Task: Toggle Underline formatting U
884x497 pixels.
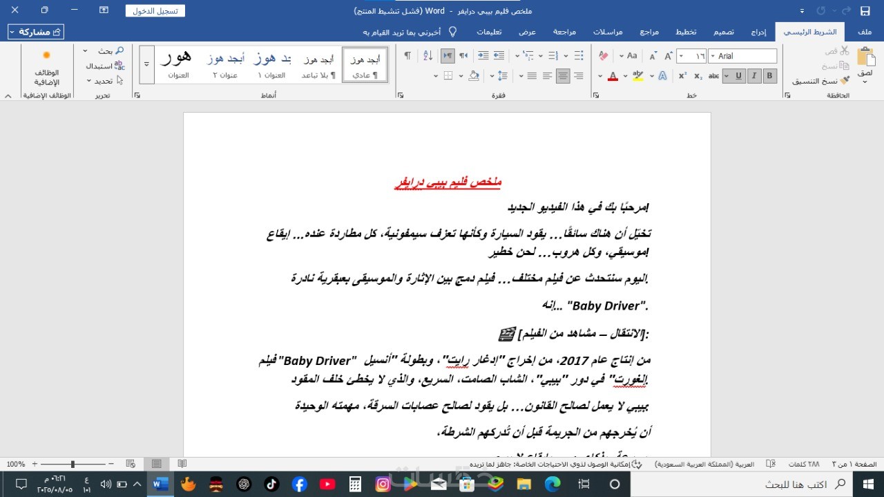Action: coord(738,76)
